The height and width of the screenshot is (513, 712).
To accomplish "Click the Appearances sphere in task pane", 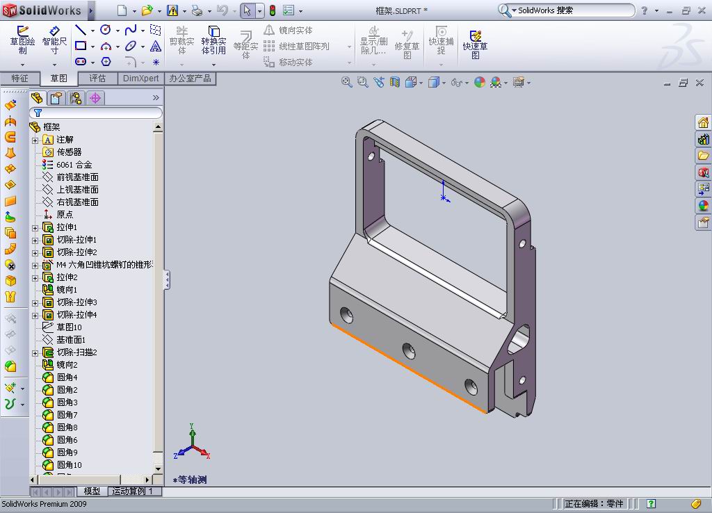I will pyautogui.click(x=703, y=206).
